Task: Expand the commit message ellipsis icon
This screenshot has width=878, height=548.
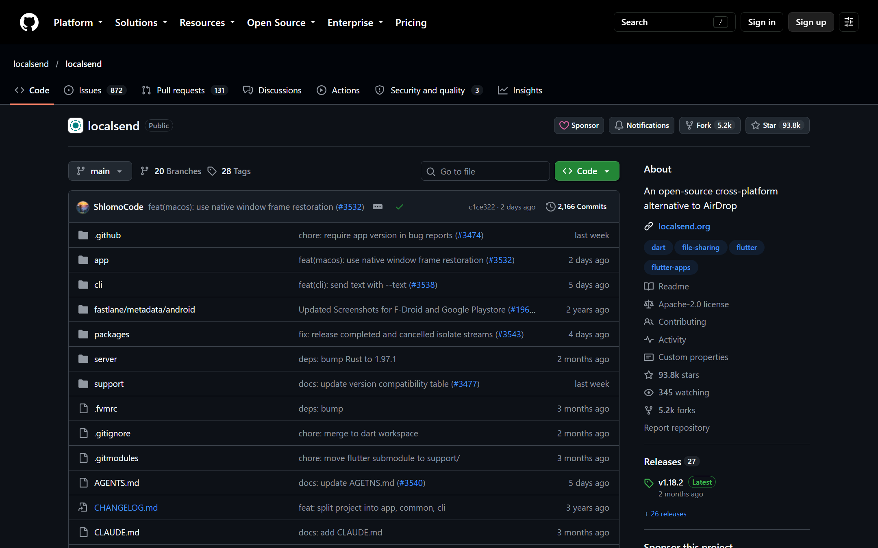Action: (378, 207)
